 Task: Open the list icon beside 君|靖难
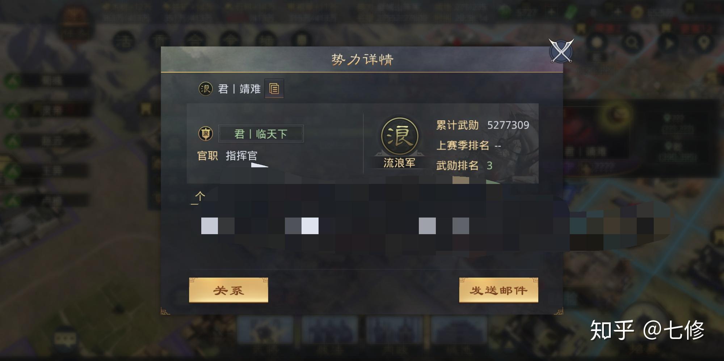coord(274,89)
